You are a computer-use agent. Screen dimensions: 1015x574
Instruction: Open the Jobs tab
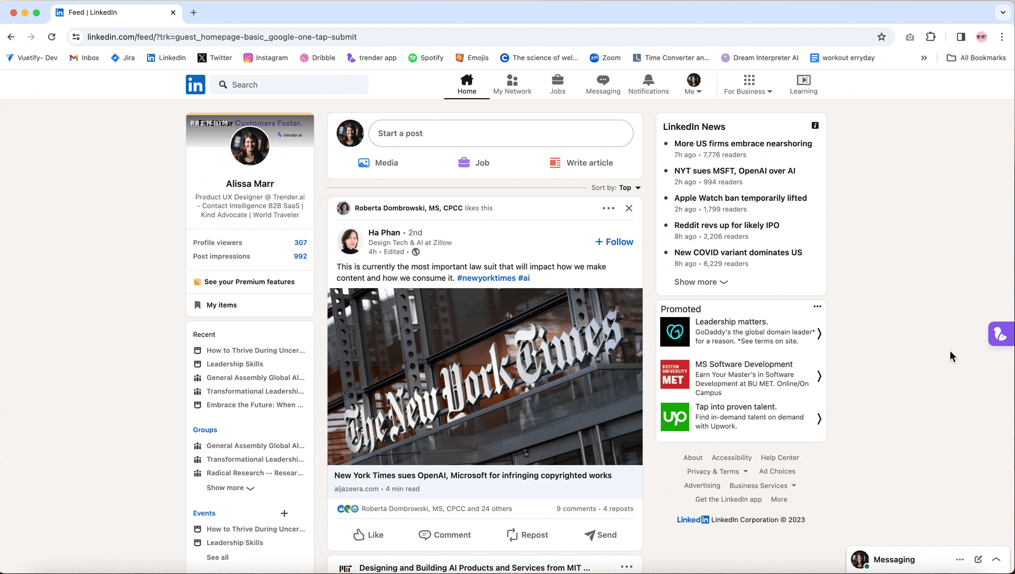tap(557, 85)
